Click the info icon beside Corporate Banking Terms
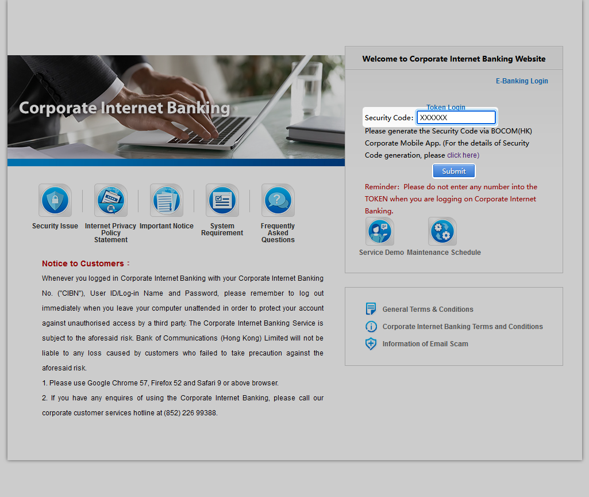589x497 pixels. (x=371, y=327)
